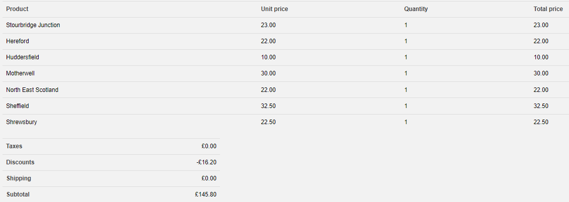Click the Huddersfield product name
This screenshot has height=202, width=569.
[x=23, y=57]
